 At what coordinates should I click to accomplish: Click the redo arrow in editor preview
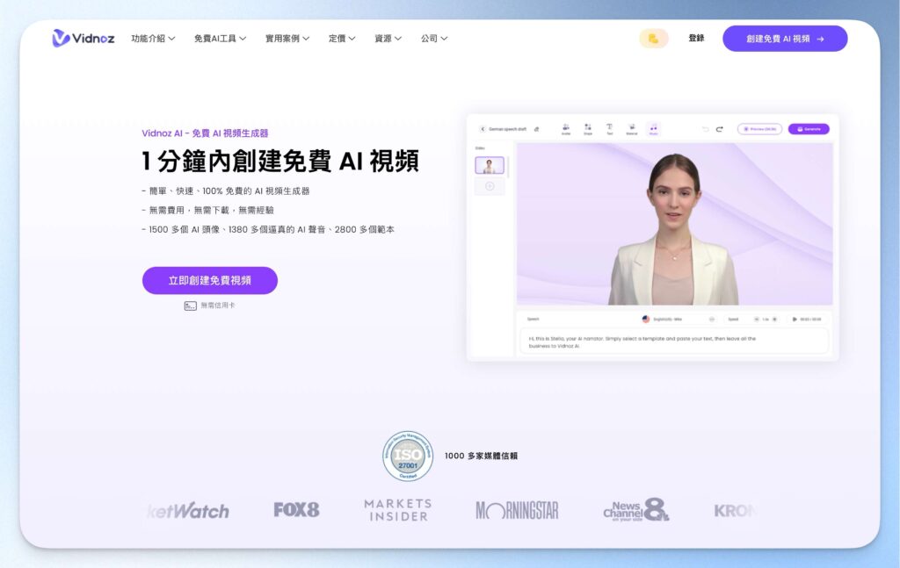pos(720,129)
